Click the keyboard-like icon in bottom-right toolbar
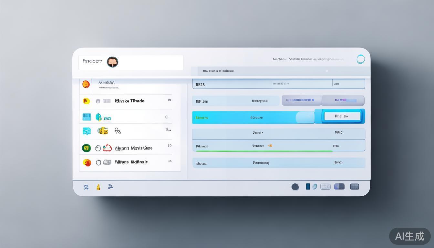Image resolution: width=434 pixels, height=248 pixels. pyautogui.click(x=325, y=187)
